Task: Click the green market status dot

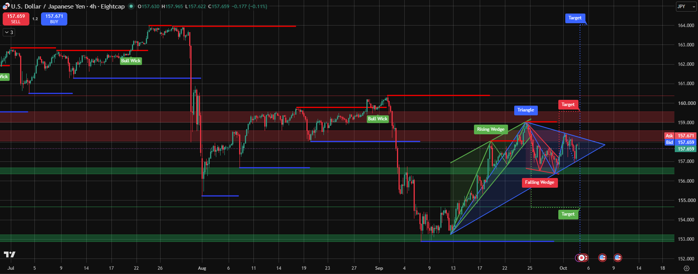Action: pyautogui.click(x=131, y=6)
